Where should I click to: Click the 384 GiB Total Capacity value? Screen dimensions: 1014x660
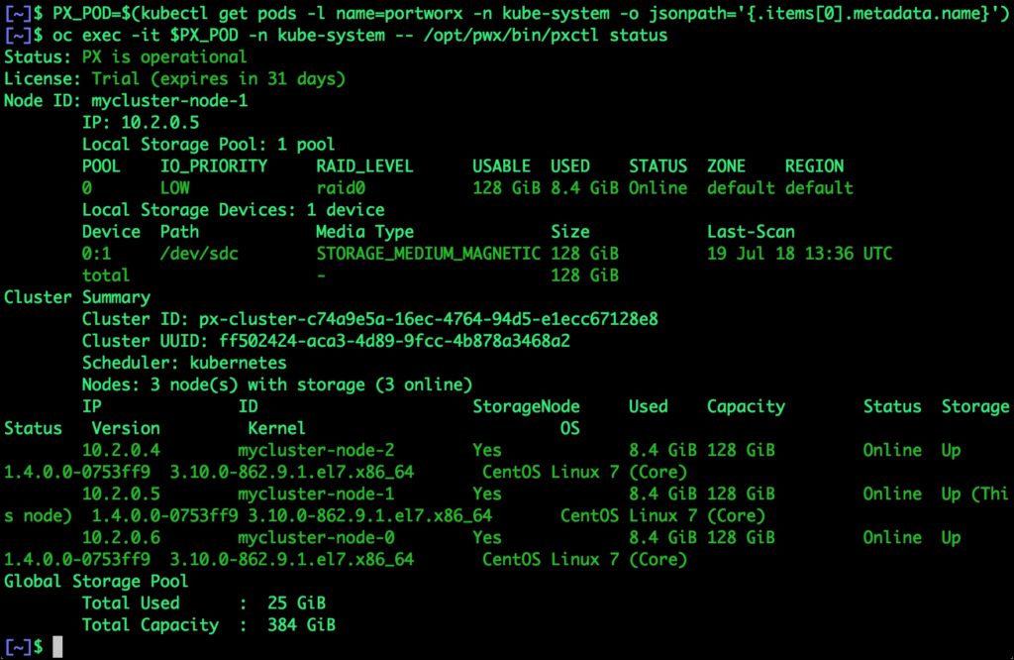(x=302, y=624)
